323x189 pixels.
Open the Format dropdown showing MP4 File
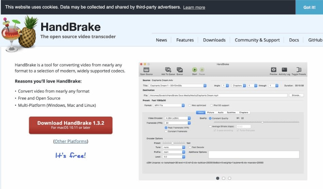click(x=169, y=105)
